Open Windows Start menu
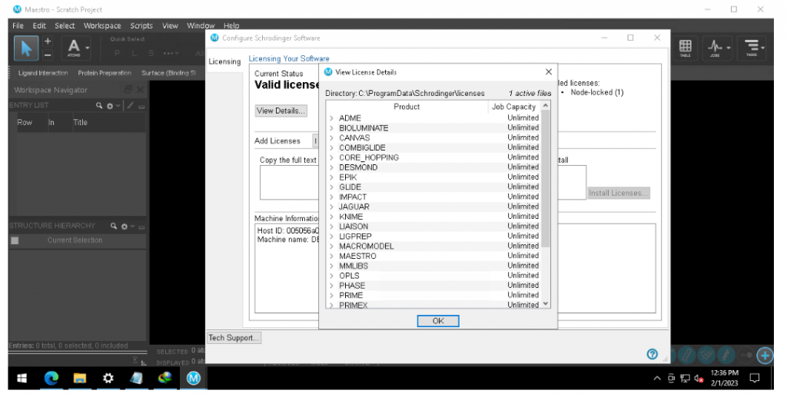This screenshot has height=397, width=787. pyautogui.click(x=22, y=378)
